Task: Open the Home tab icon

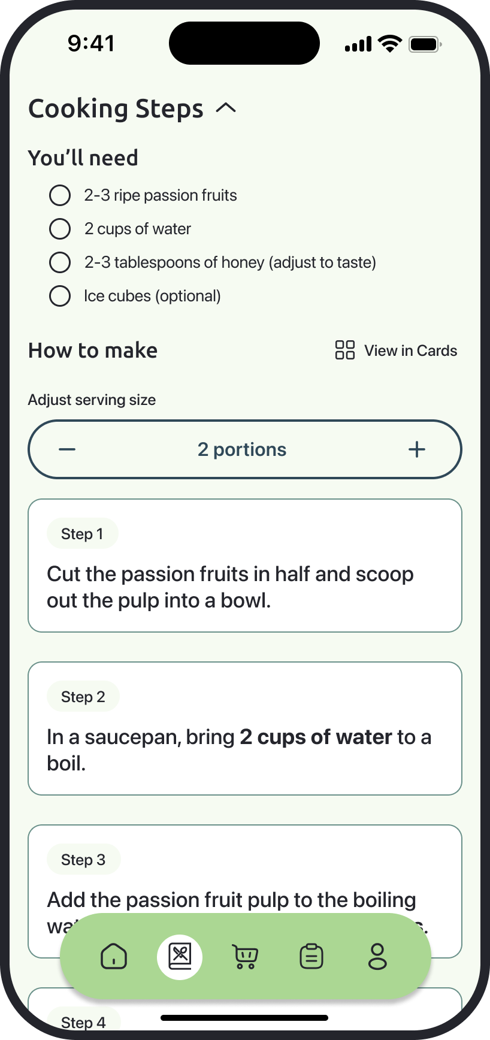Action: [x=114, y=956]
